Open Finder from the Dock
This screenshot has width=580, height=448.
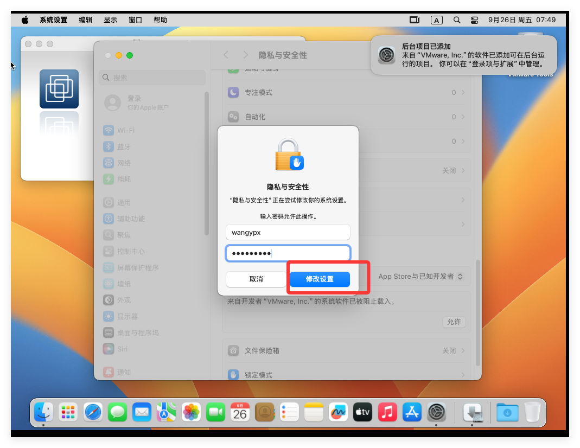[43, 412]
